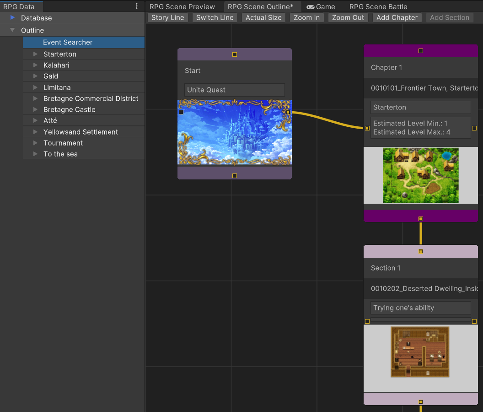Switch to the RPG Scene Battle tab
Image resolution: width=483 pixels, height=412 pixels.
378,7
